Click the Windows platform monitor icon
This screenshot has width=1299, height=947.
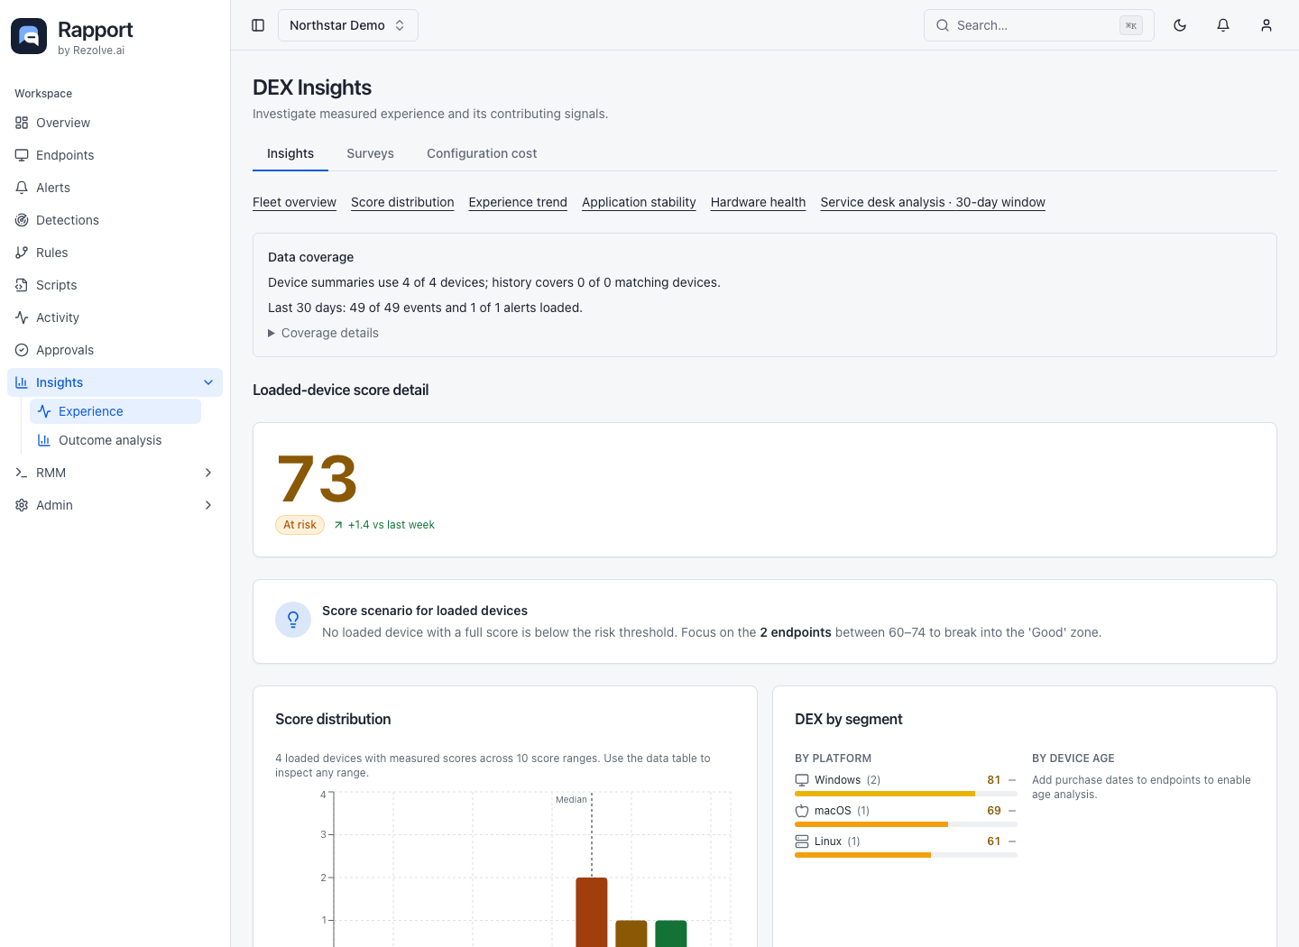[802, 780]
